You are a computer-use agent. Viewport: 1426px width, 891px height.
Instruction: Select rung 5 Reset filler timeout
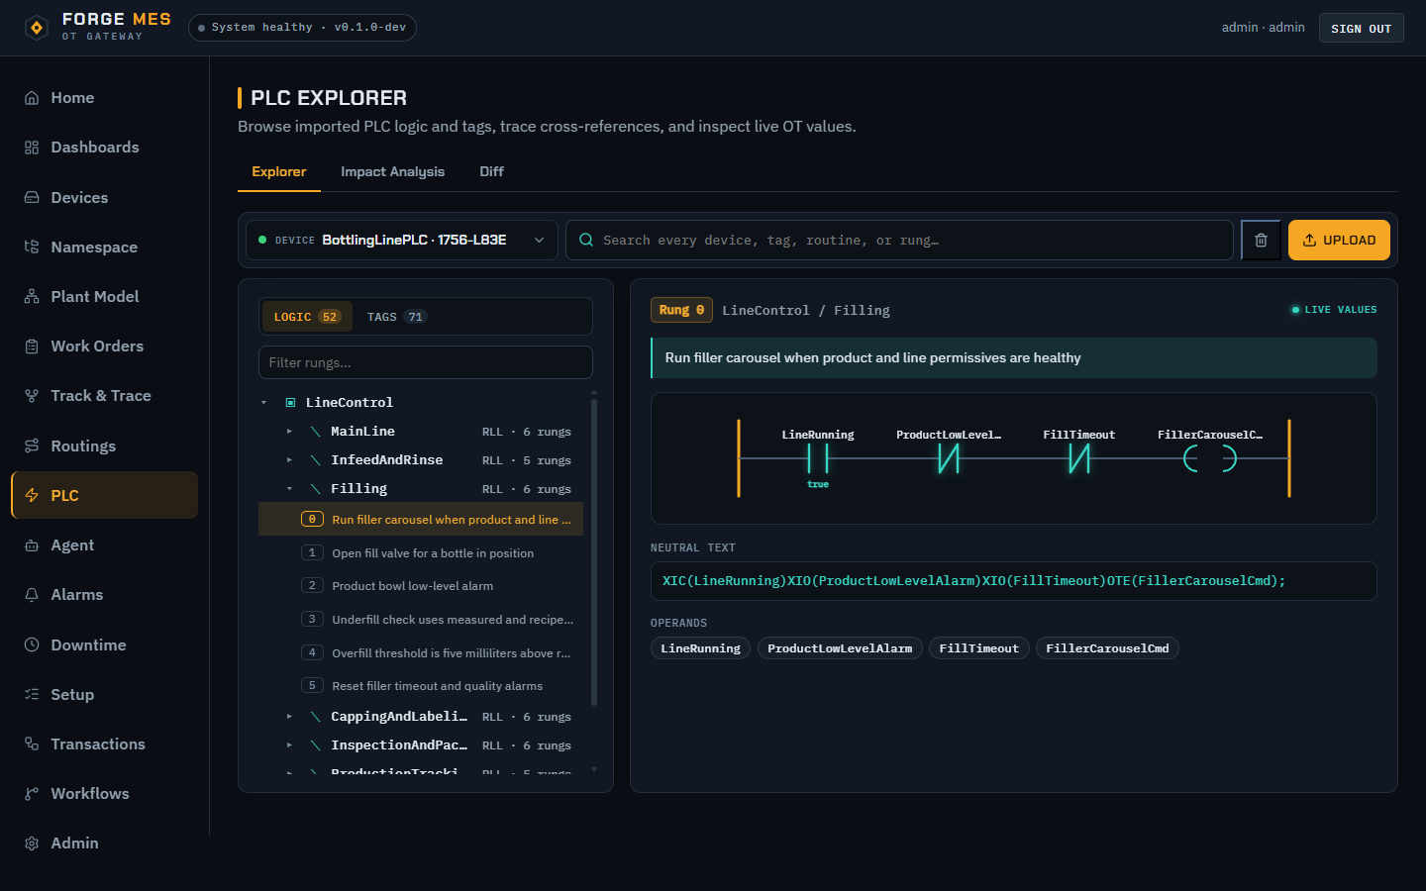[x=421, y=686]
